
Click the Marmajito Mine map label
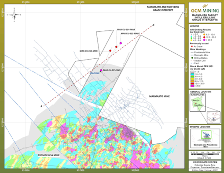click(x=159, y=96)
